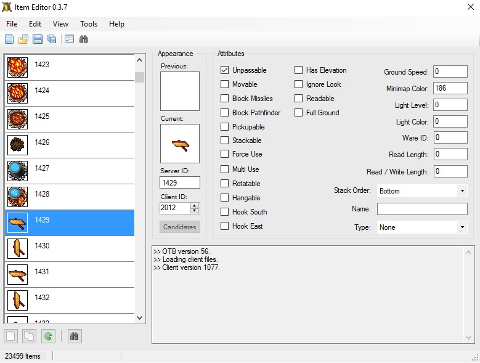480x363 pixels.
Task: Open the Edit menu
Action: [x=35, y=24]
